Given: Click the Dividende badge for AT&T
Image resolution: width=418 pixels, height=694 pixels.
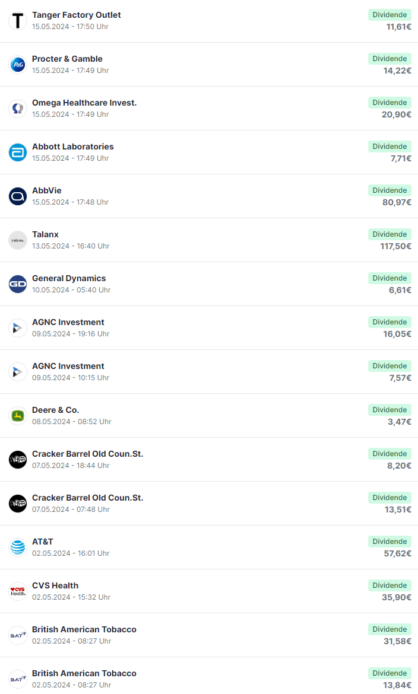Looking at the screenshot, I should (389, 542).
